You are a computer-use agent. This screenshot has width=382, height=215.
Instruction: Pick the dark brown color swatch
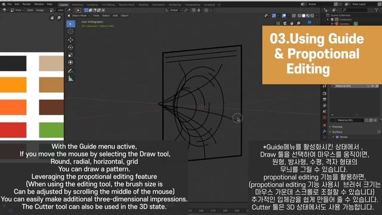pyautogui.click(x=51, y=107)
